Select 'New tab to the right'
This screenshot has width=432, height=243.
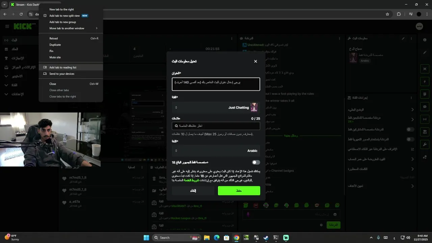(x=71, y=9)
